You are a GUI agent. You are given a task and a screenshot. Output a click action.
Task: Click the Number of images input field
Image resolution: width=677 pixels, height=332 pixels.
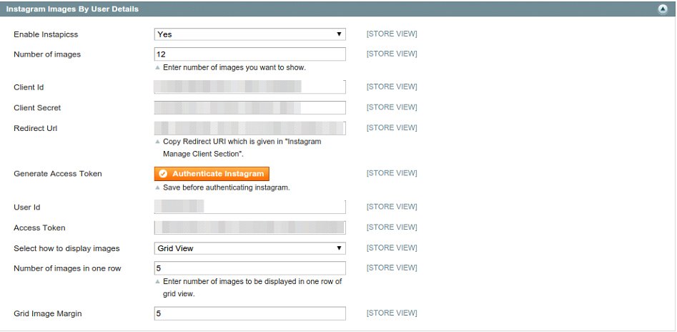click(250, 54)
